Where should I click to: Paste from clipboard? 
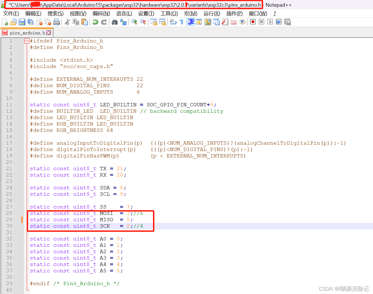point(85,22)
